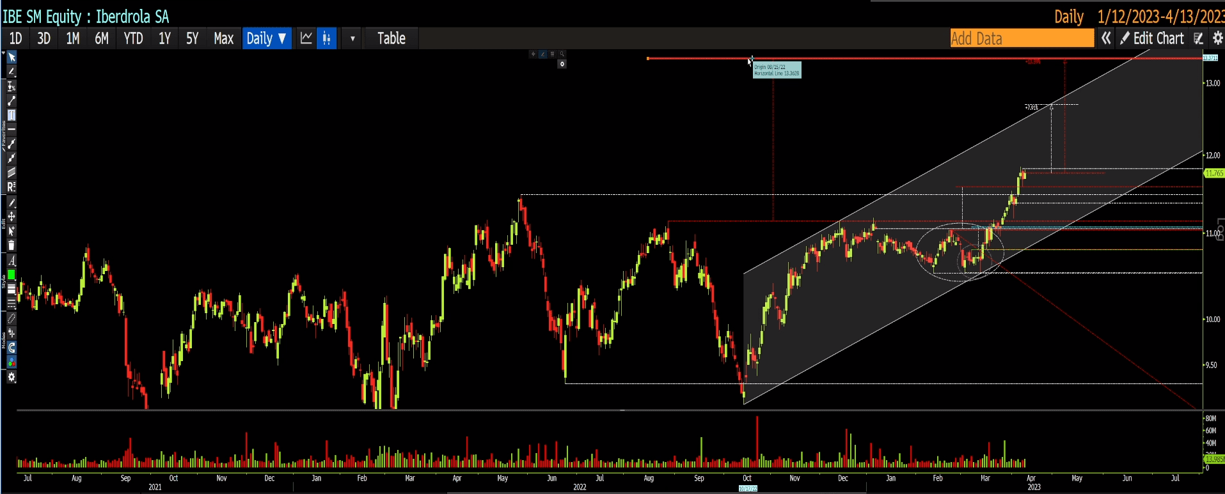Open the Table view

[391, 38]
